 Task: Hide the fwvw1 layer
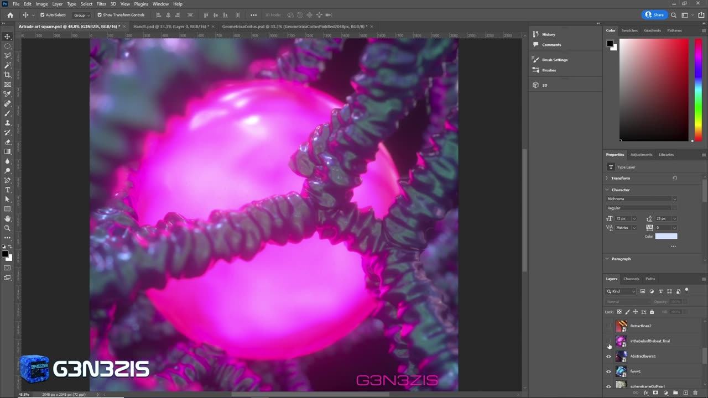[x=609, y=371]
